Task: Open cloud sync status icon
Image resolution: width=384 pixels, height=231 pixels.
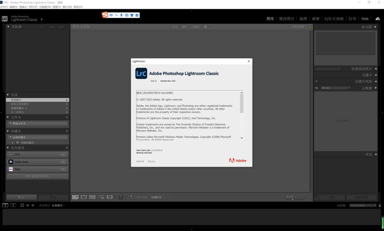Action: tap(378, 18)
